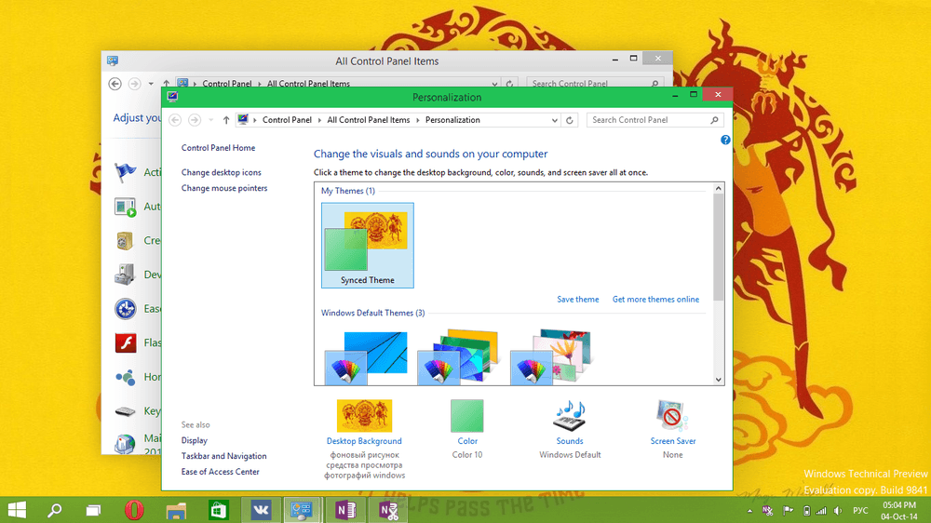Screen dimensions: 931x523
Task: Select the first Windows default theme thumbnail
Action: (366, 356)
